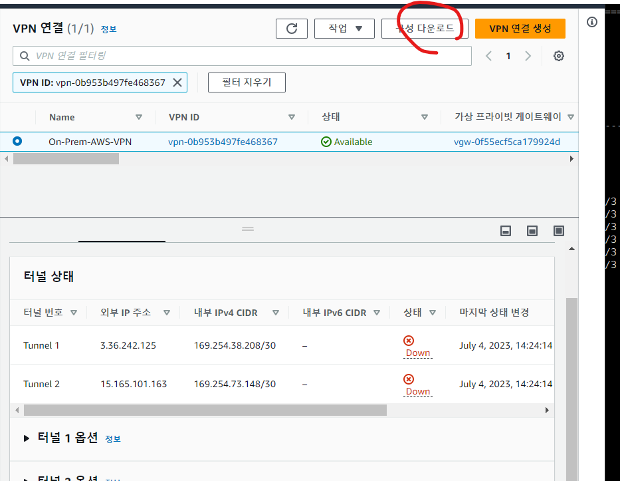Click Tunnel 2 Down status

(x=418, y=392)
